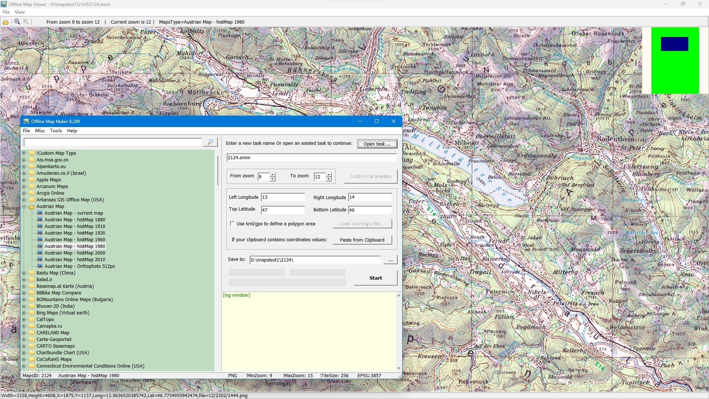
Task: Select the Austrian Map - histMap 2010 icon
Action: coord(40,260)
